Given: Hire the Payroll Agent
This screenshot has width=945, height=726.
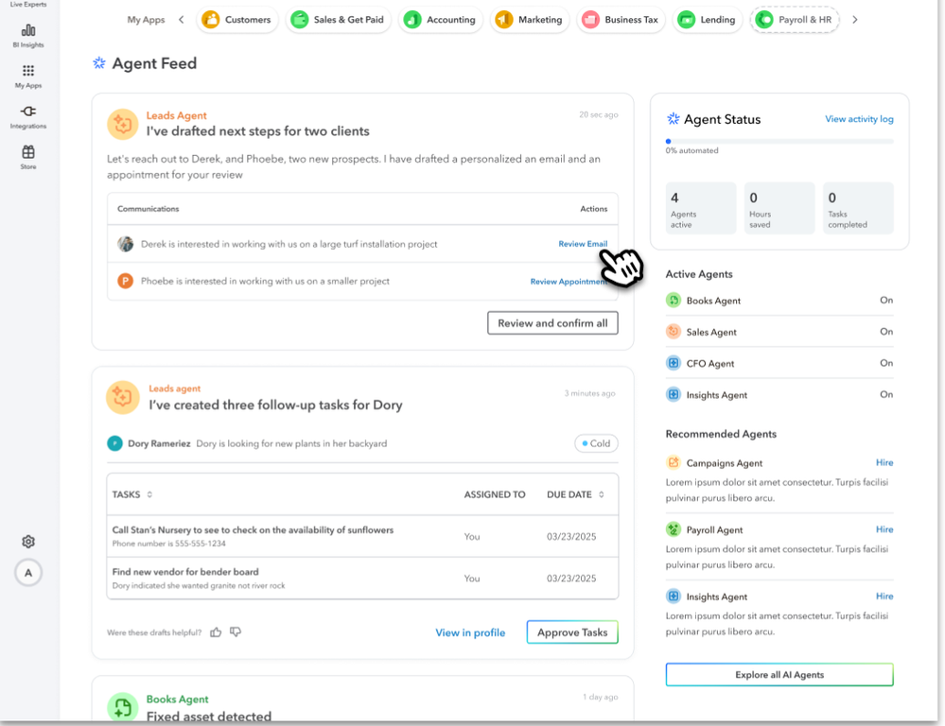Looking at the screenshot, I should coord(884,529).
